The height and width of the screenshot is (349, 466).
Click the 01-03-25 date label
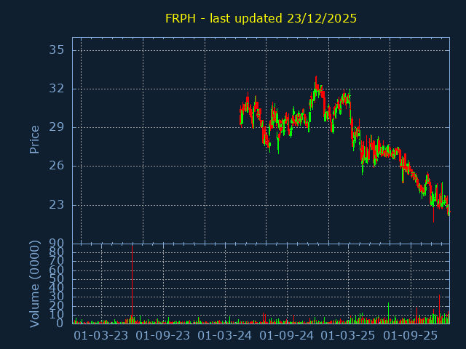349,335
